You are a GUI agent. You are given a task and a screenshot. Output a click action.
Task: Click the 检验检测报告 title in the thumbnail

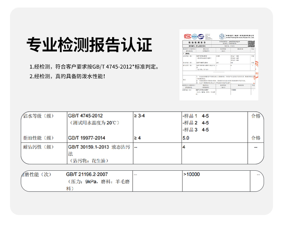coord(197,42)
